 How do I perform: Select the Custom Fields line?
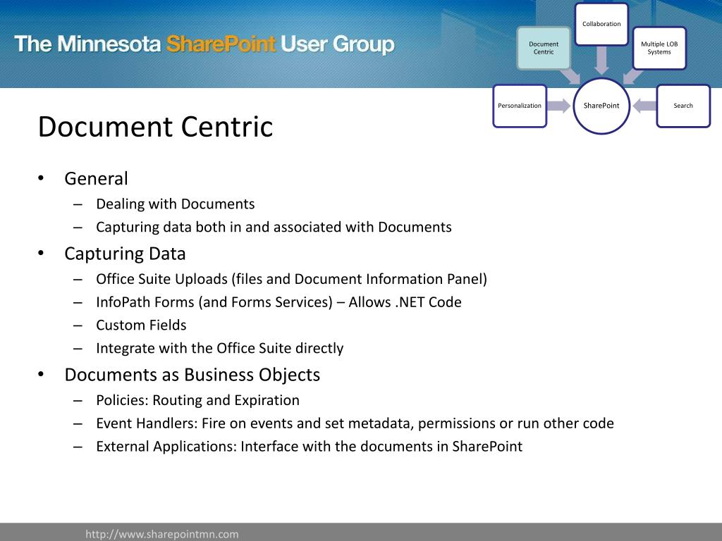pos(141,325)
